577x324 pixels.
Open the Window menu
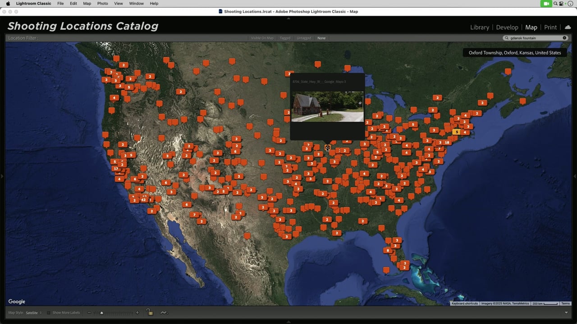137,4
